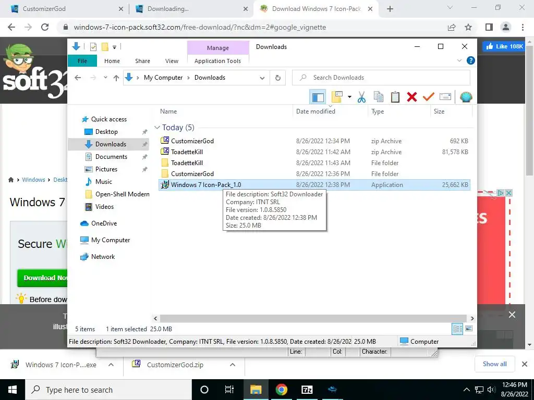The width and height of the screenshot is (534, 400).
Task: Open the New folder icon's dropdown arrow
Action: pos(349,97)
